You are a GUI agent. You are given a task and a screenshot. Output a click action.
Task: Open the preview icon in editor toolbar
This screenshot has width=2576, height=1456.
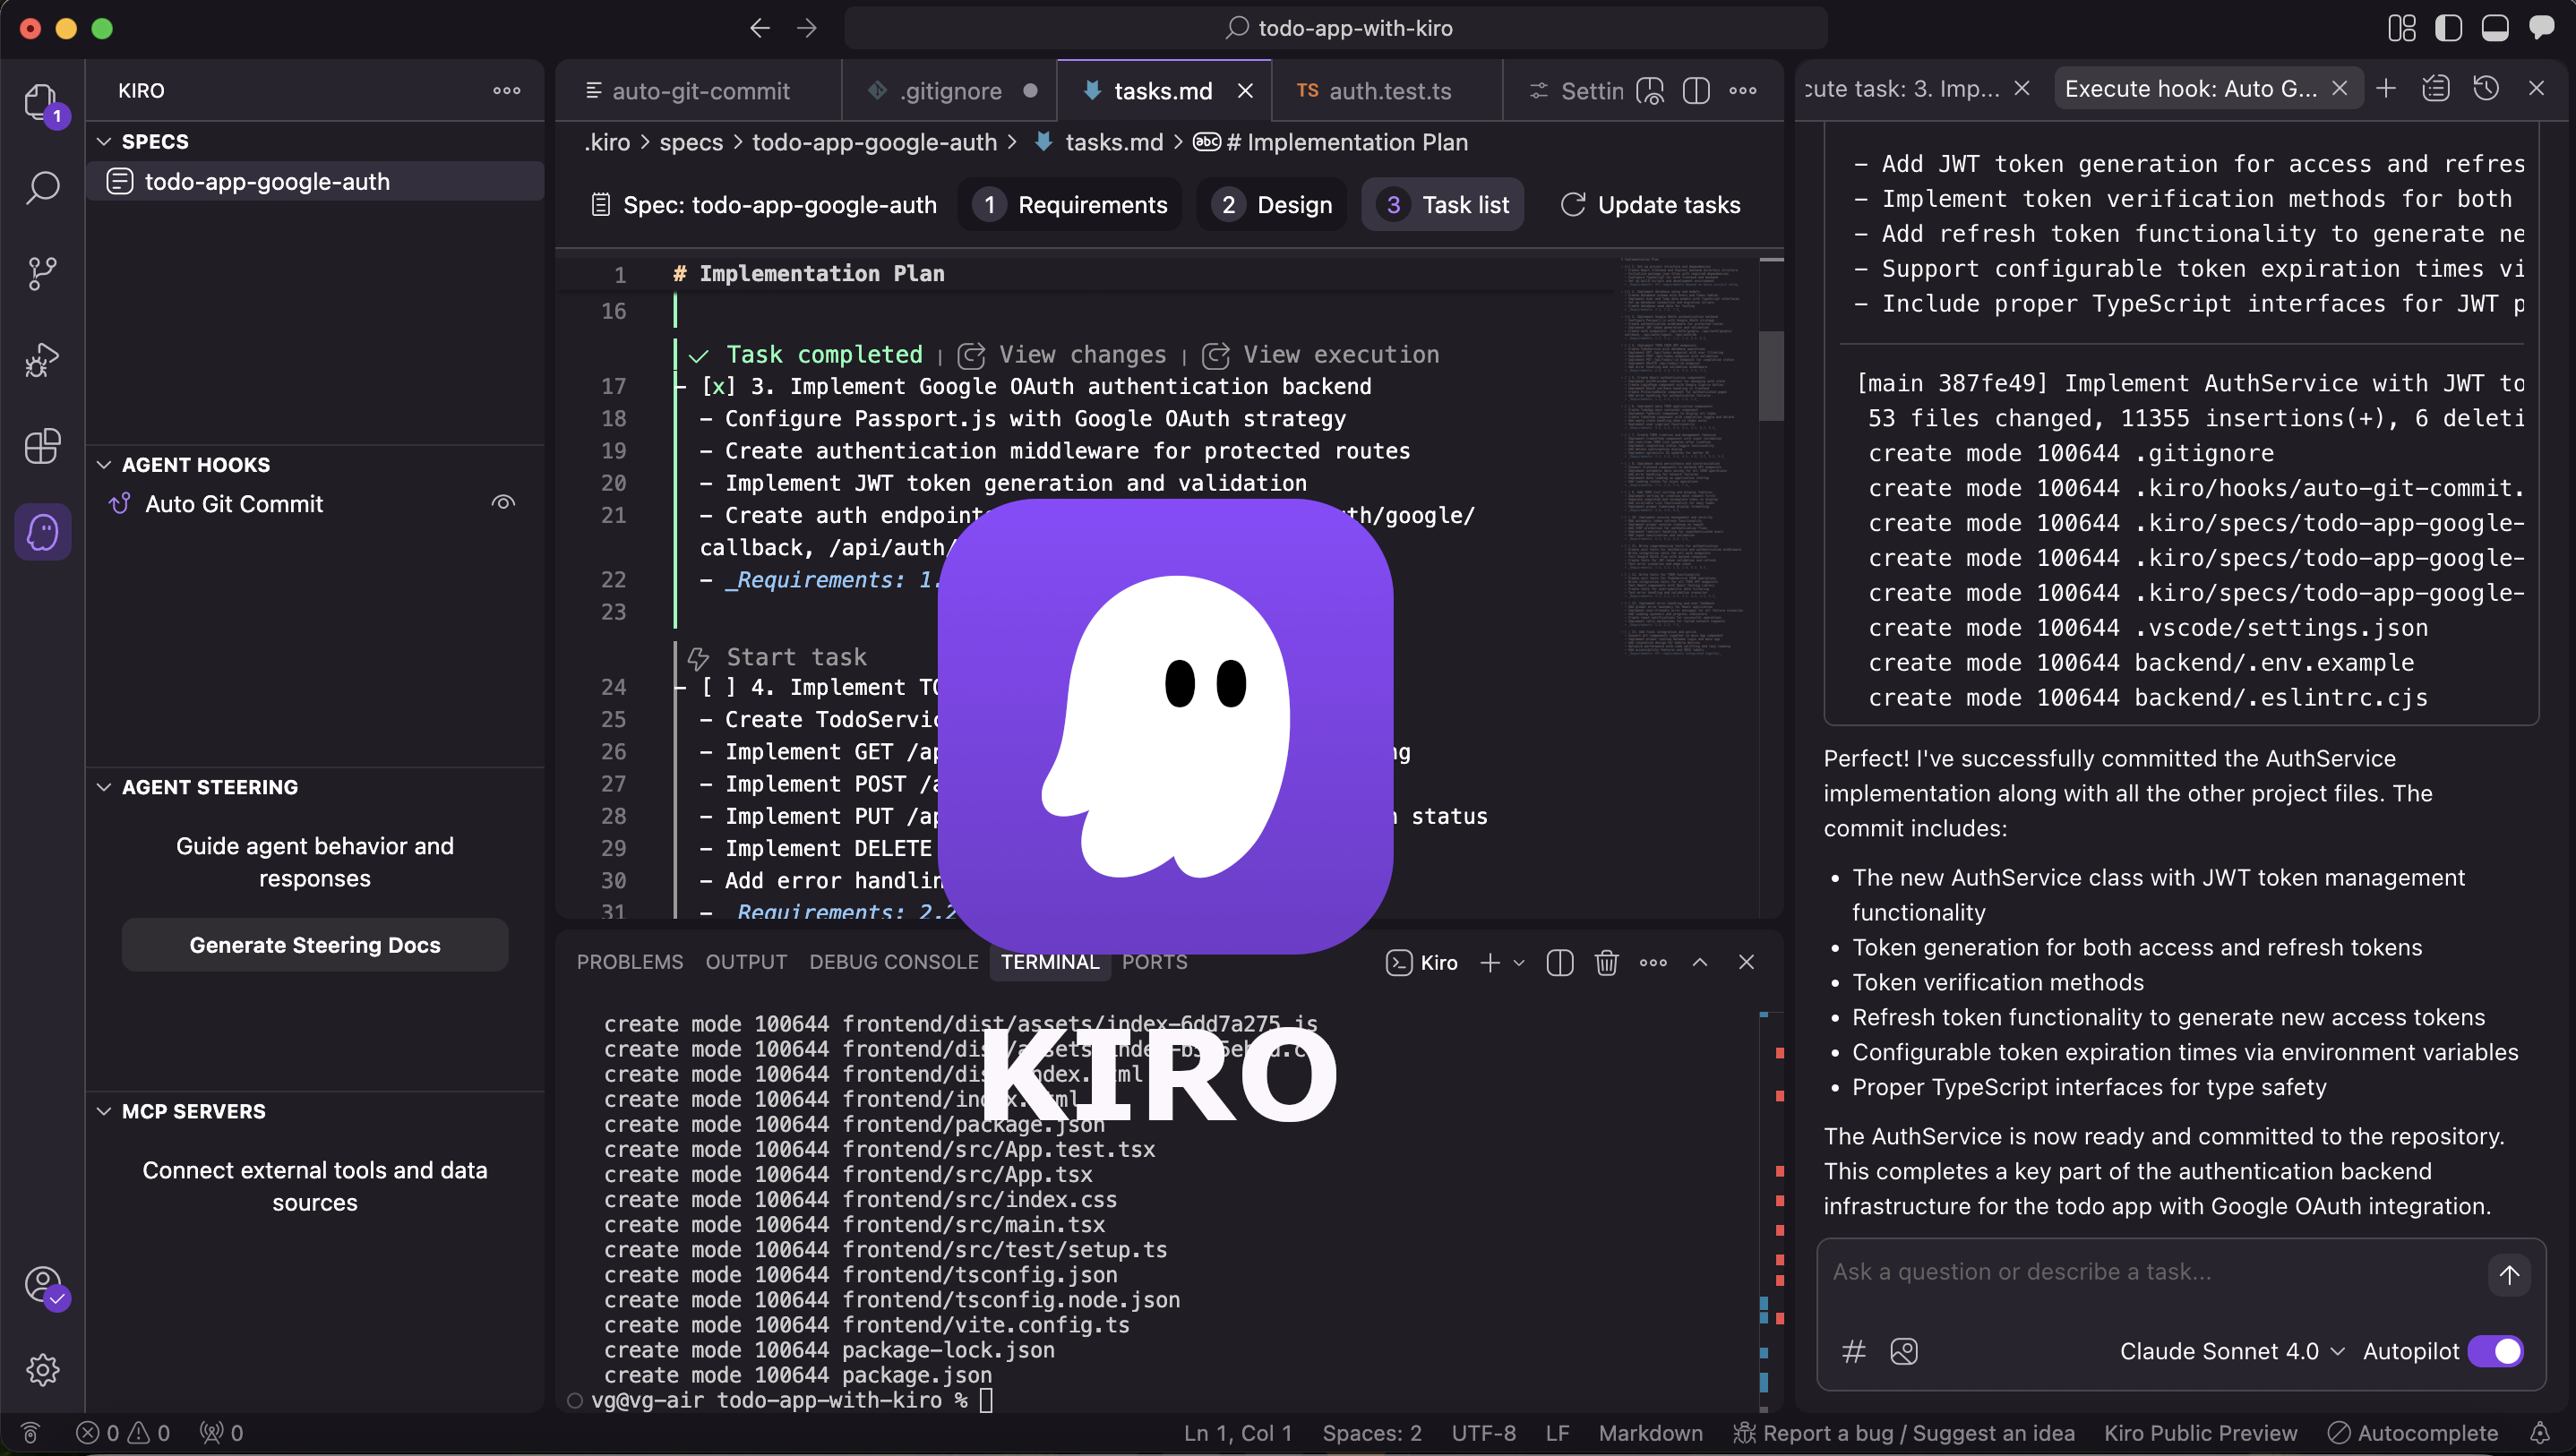[1650, 91]
